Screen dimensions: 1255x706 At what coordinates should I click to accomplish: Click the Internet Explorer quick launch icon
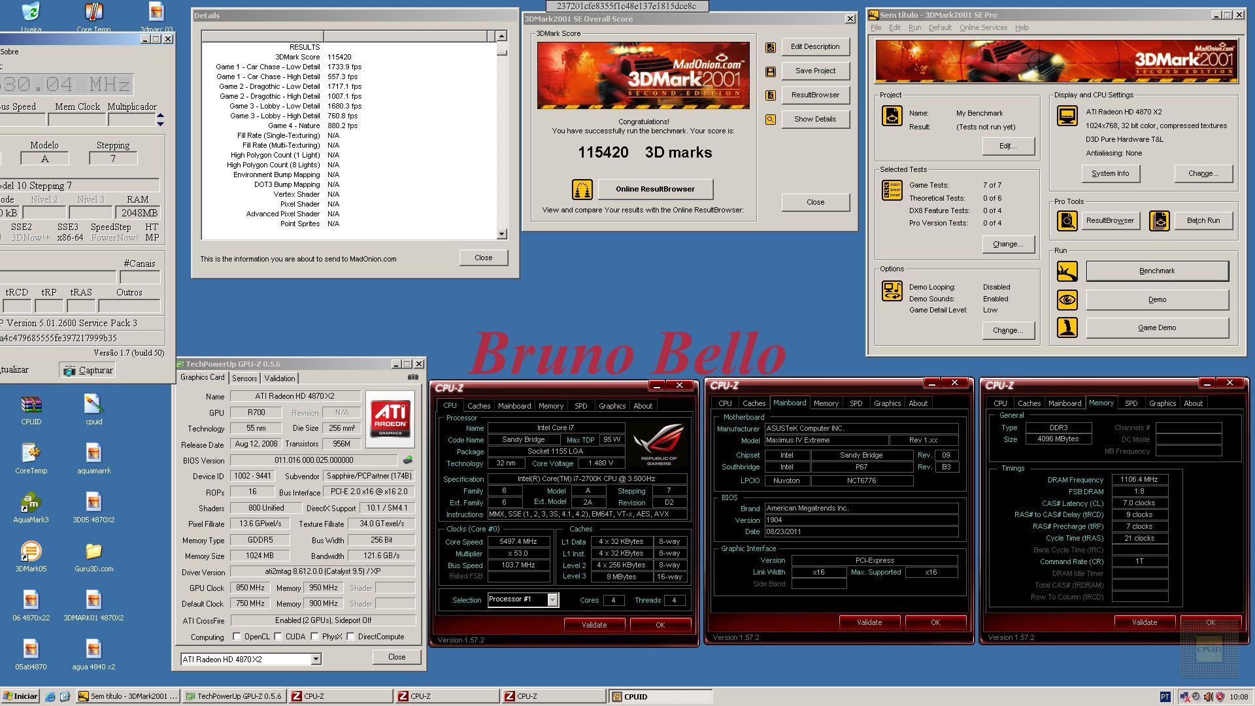(x=50, y=697)
